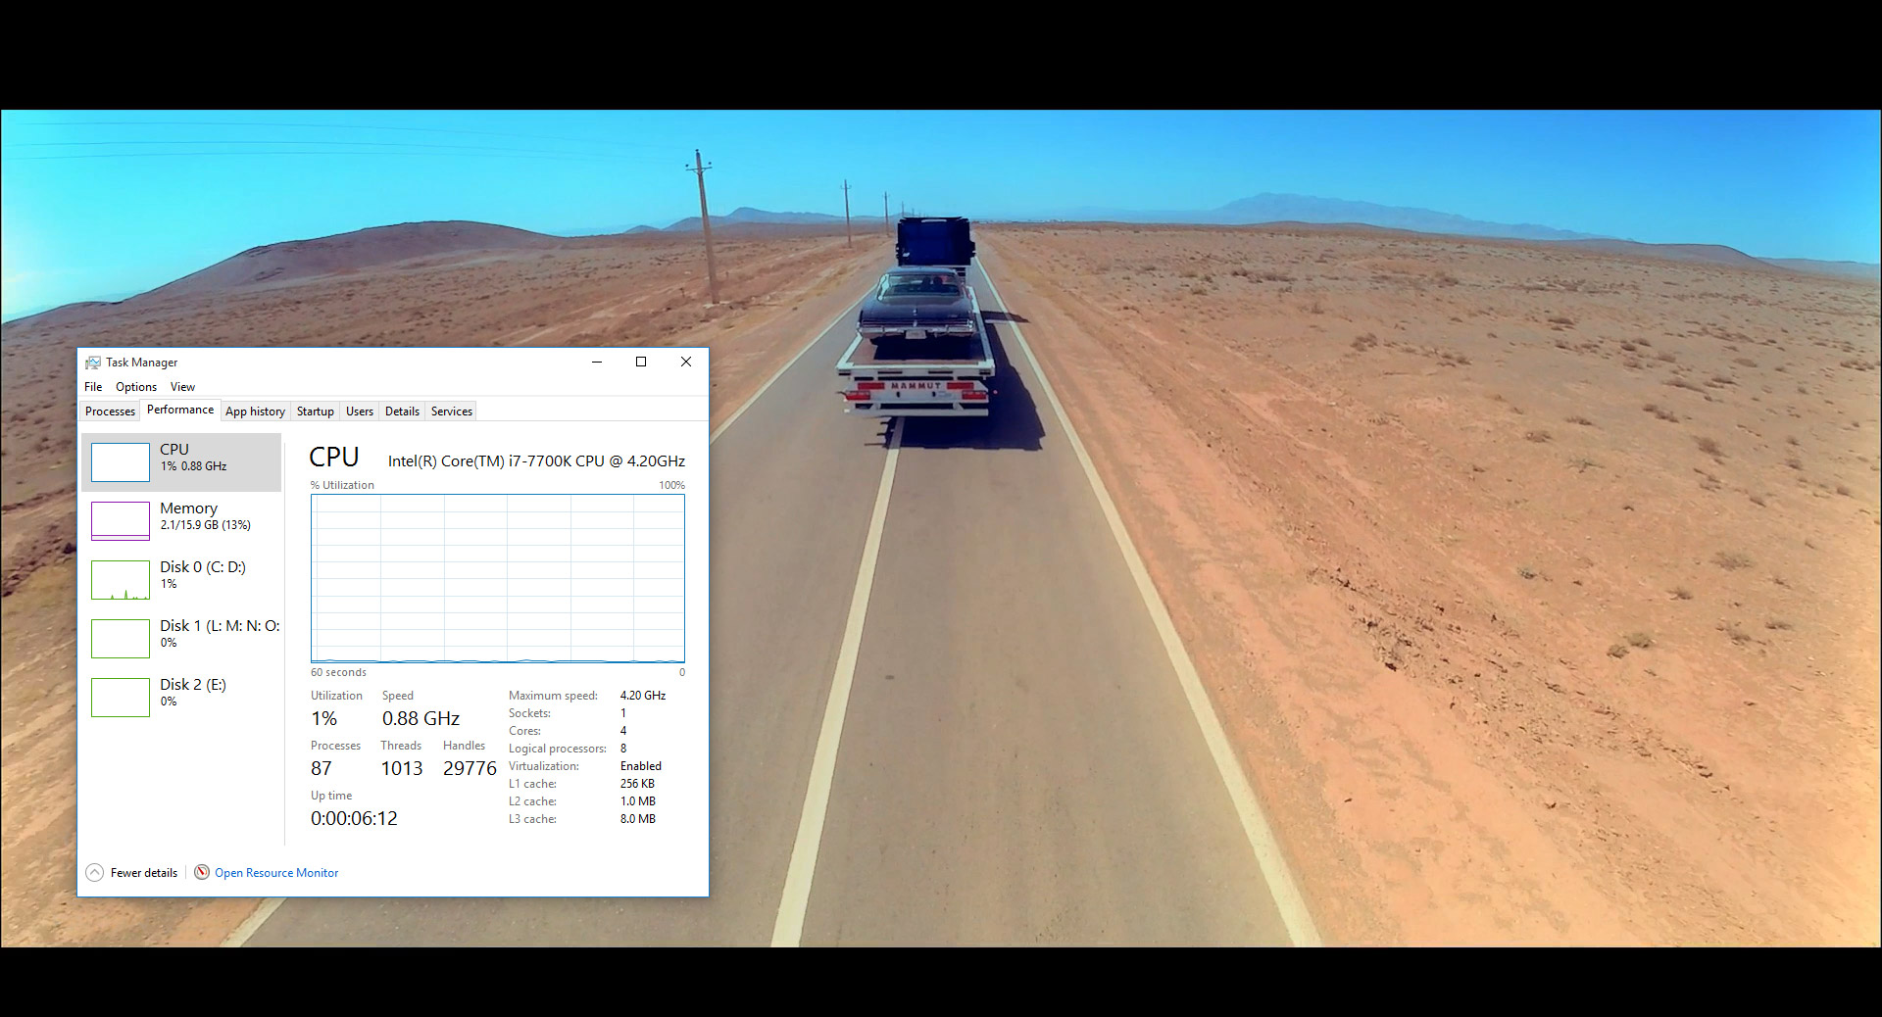
Task: Select the Memory mini graph thumbnail
Action: pos(121,520)
